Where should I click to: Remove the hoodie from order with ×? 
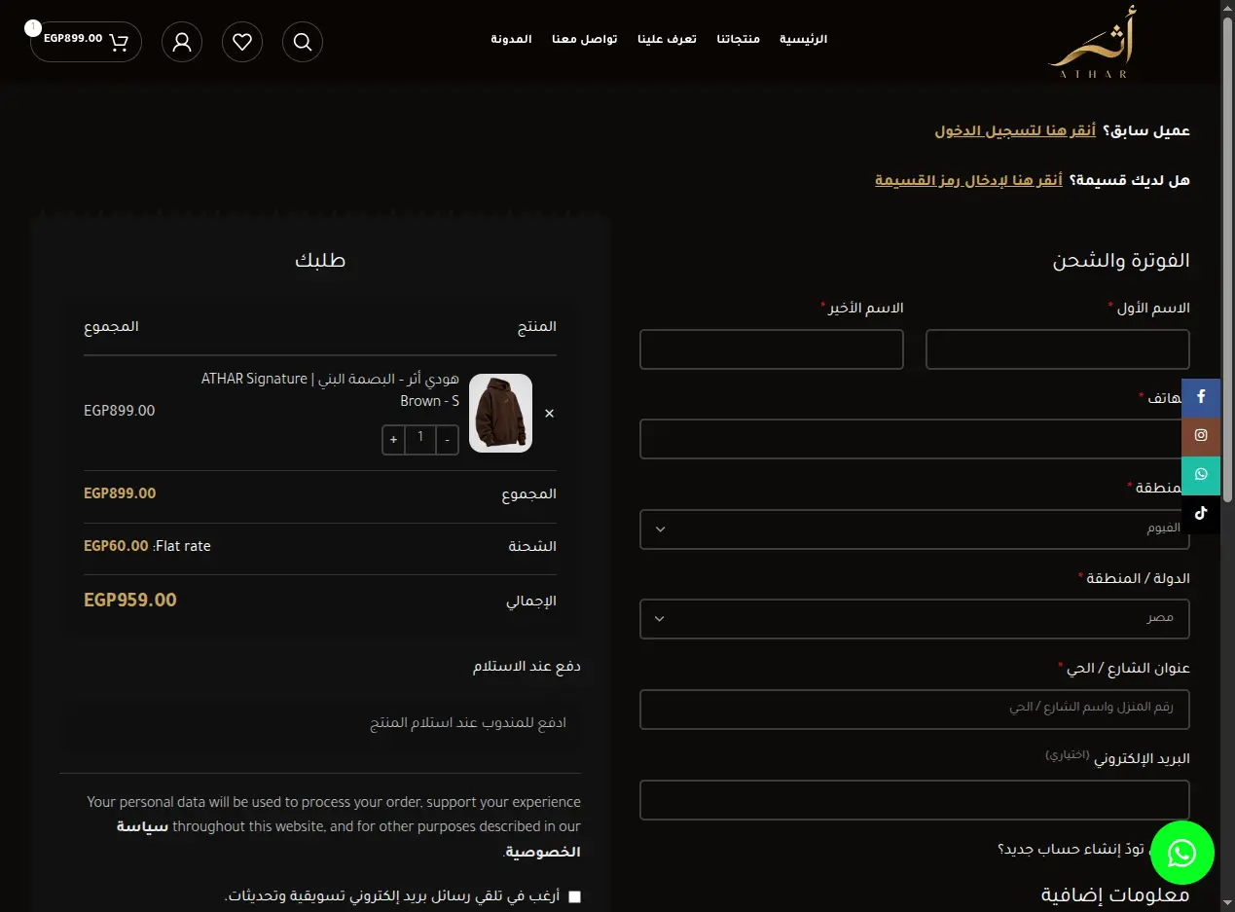pos(549,414)
